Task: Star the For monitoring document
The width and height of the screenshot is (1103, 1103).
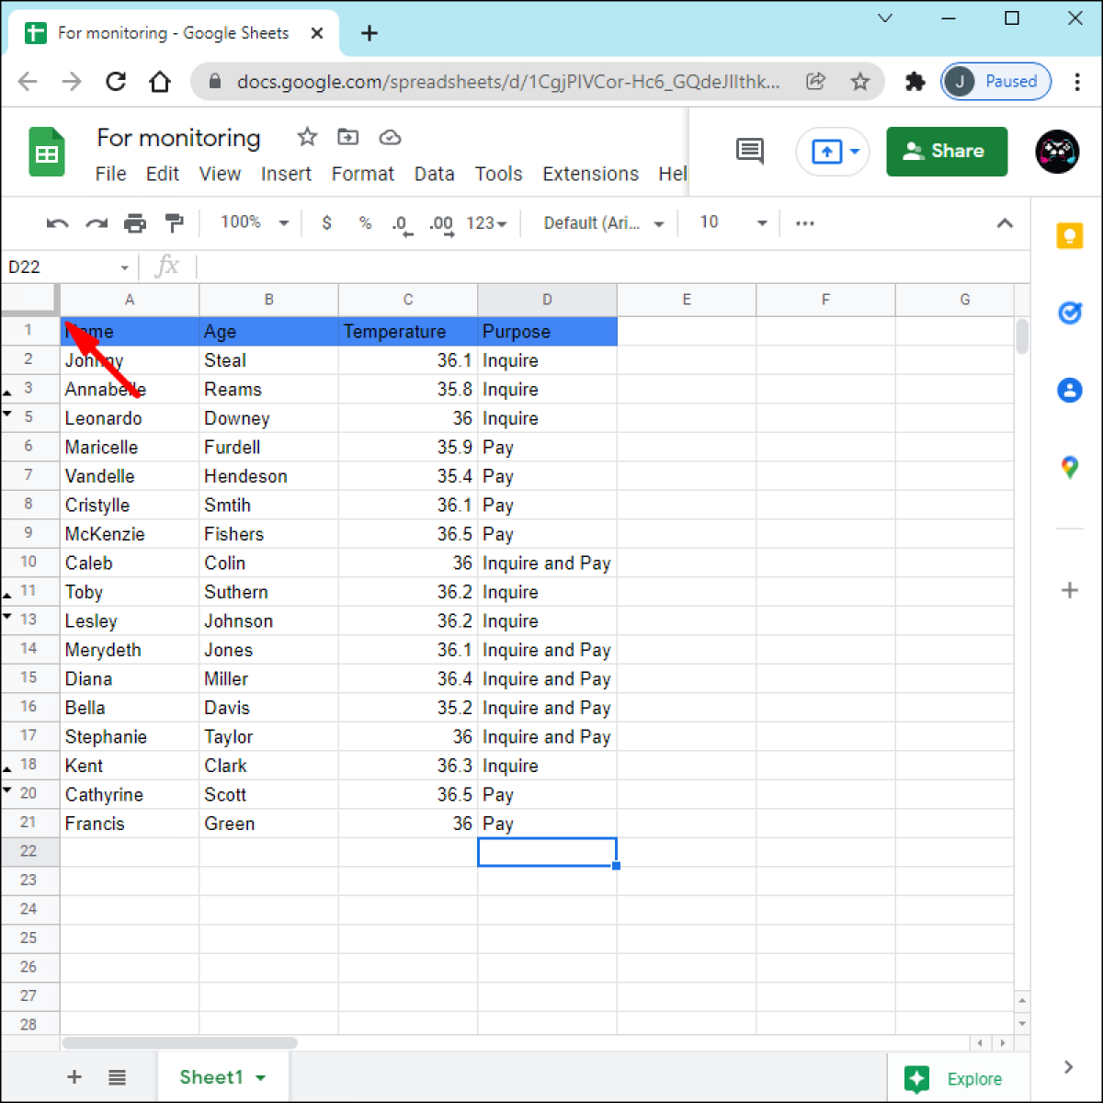Action: (306, 136)
